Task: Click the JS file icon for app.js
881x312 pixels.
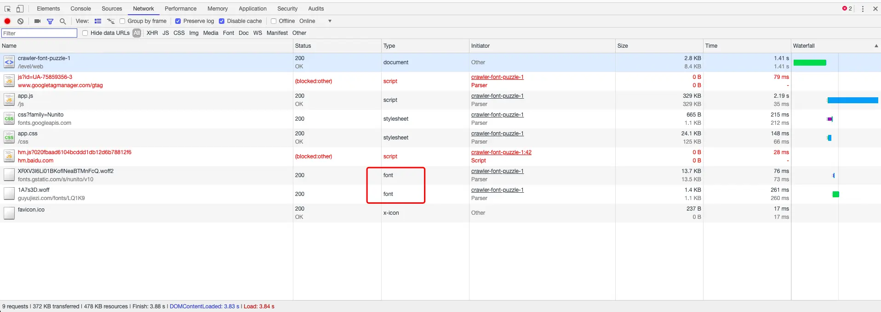Action: (9, 100)
